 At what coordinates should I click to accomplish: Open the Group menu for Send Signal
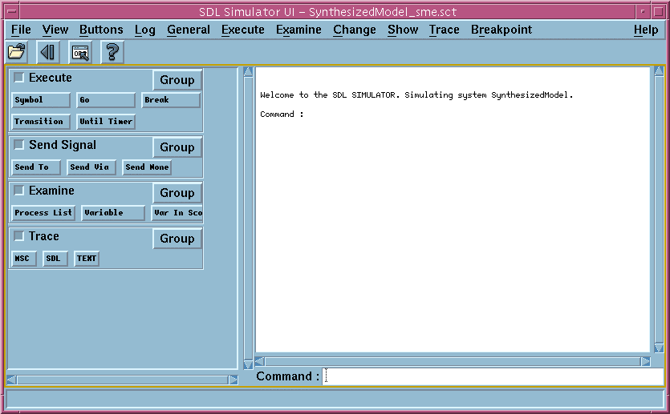pyautogui.click(x=177, y=147)
